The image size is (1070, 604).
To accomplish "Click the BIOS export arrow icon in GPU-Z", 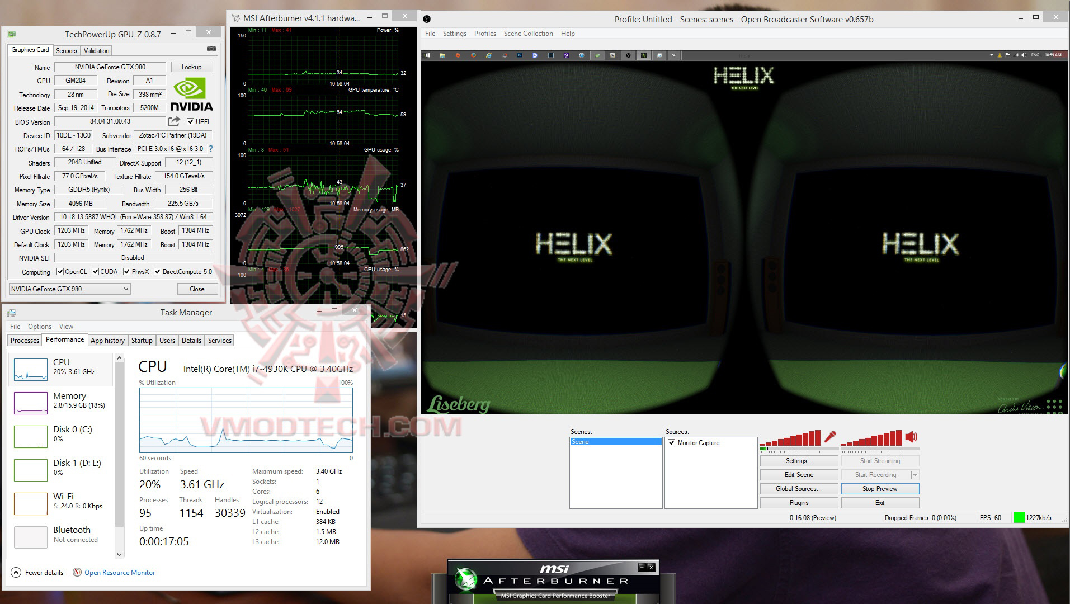I will pyautogui.click(x=174, y=121).
